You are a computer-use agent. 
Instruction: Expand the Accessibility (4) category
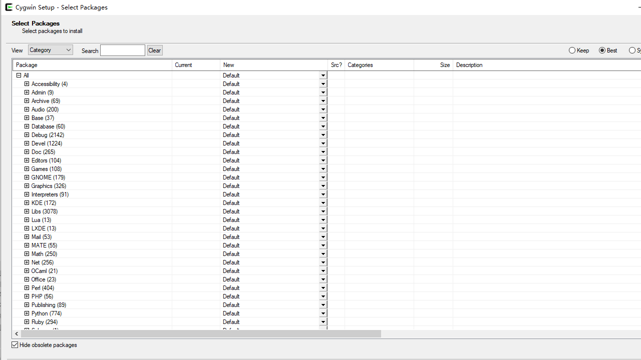[x=27, y=84]
